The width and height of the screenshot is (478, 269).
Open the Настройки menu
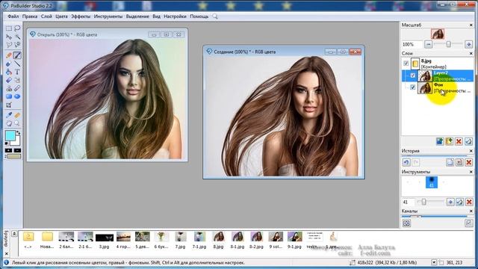click(x=175, y=16)
